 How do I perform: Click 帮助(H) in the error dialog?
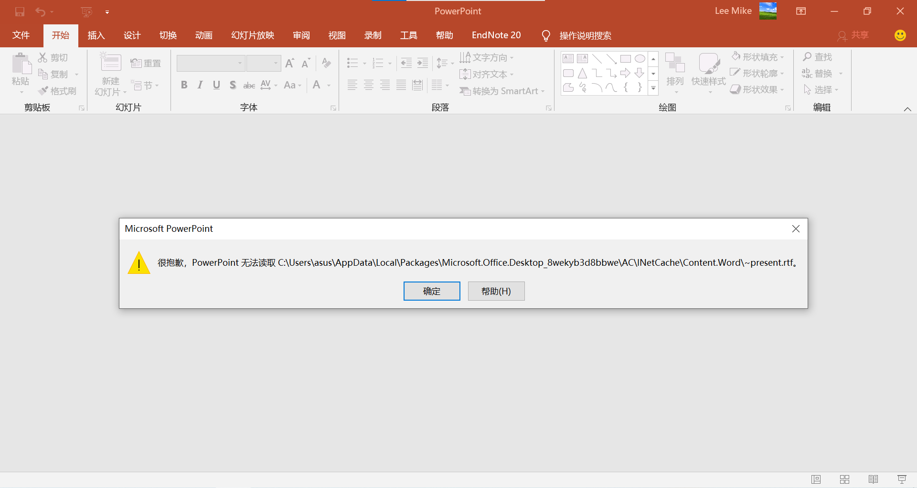point(496,291)
